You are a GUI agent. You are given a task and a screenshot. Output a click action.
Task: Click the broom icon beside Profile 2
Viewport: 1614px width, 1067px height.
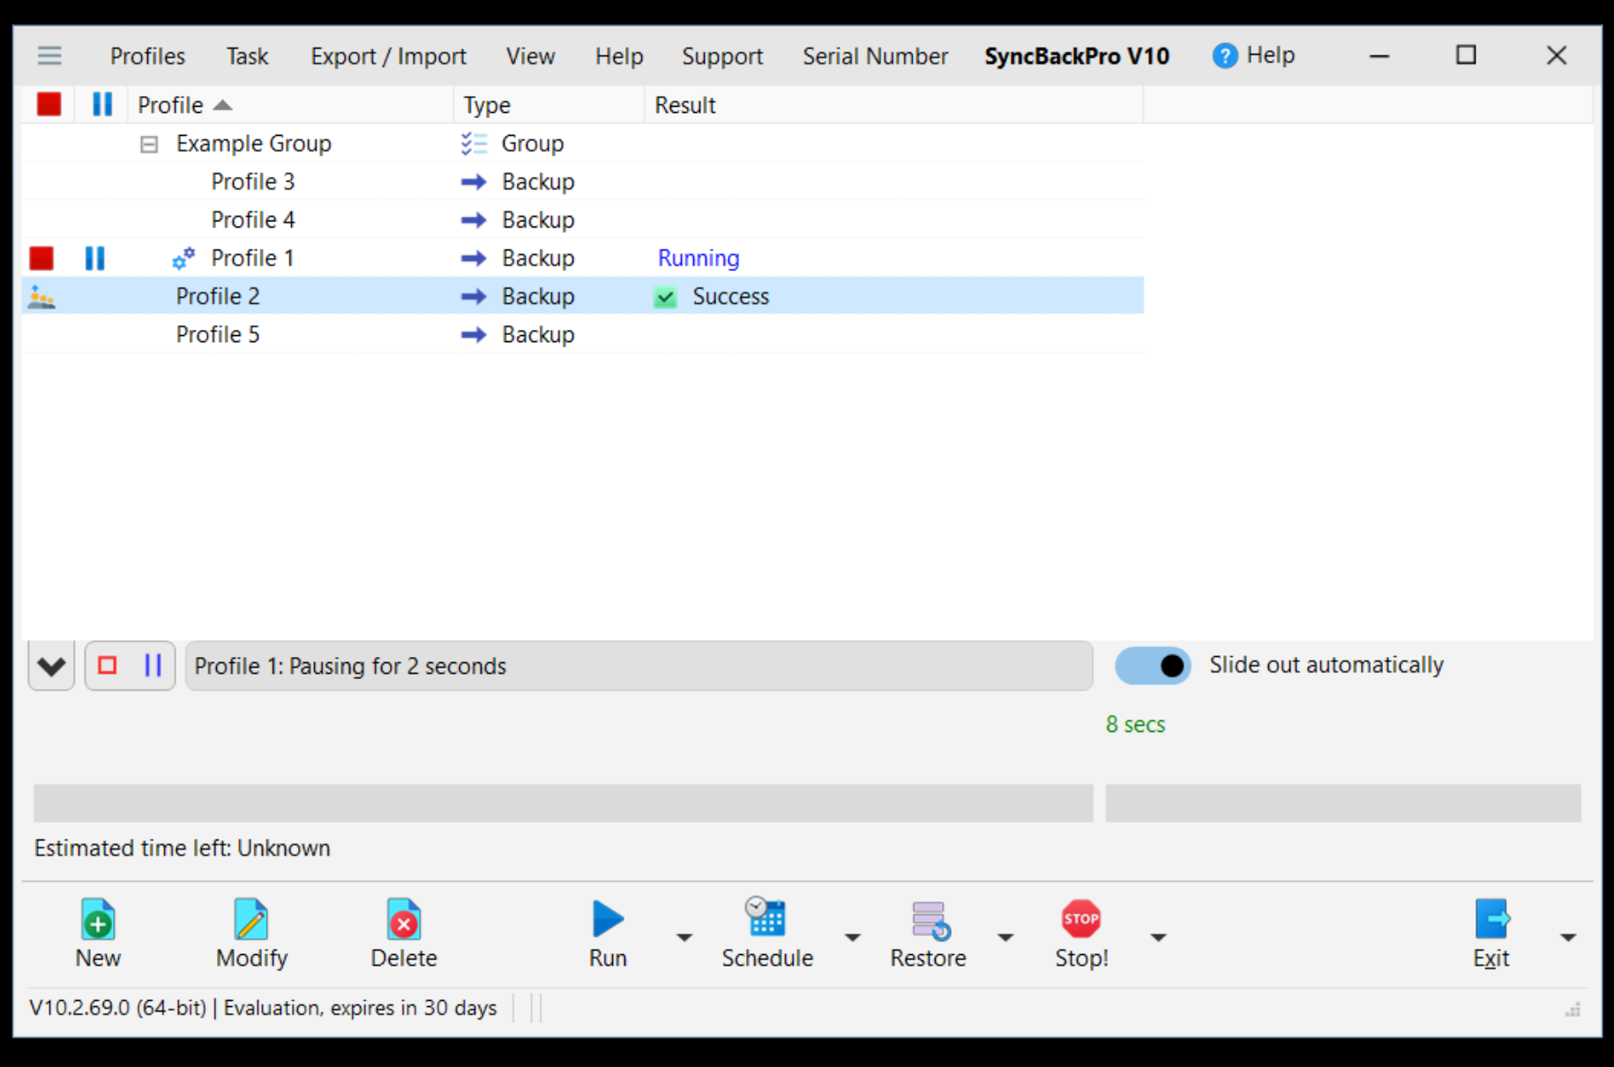[41, 296]
